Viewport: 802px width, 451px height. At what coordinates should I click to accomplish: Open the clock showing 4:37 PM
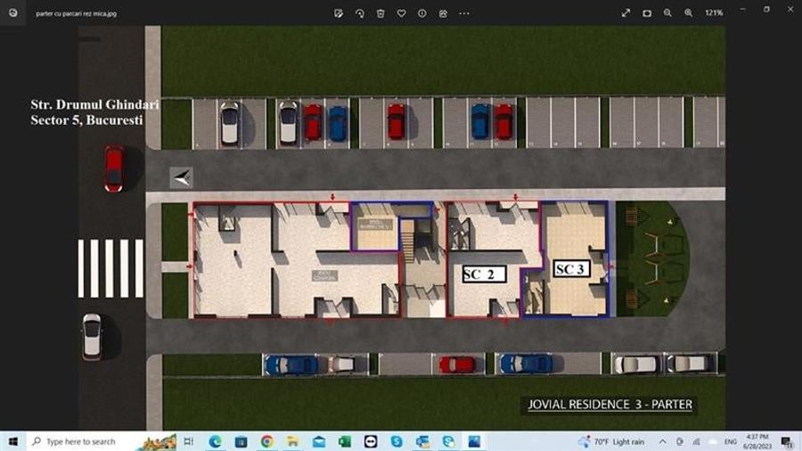(x=757, y=441)
